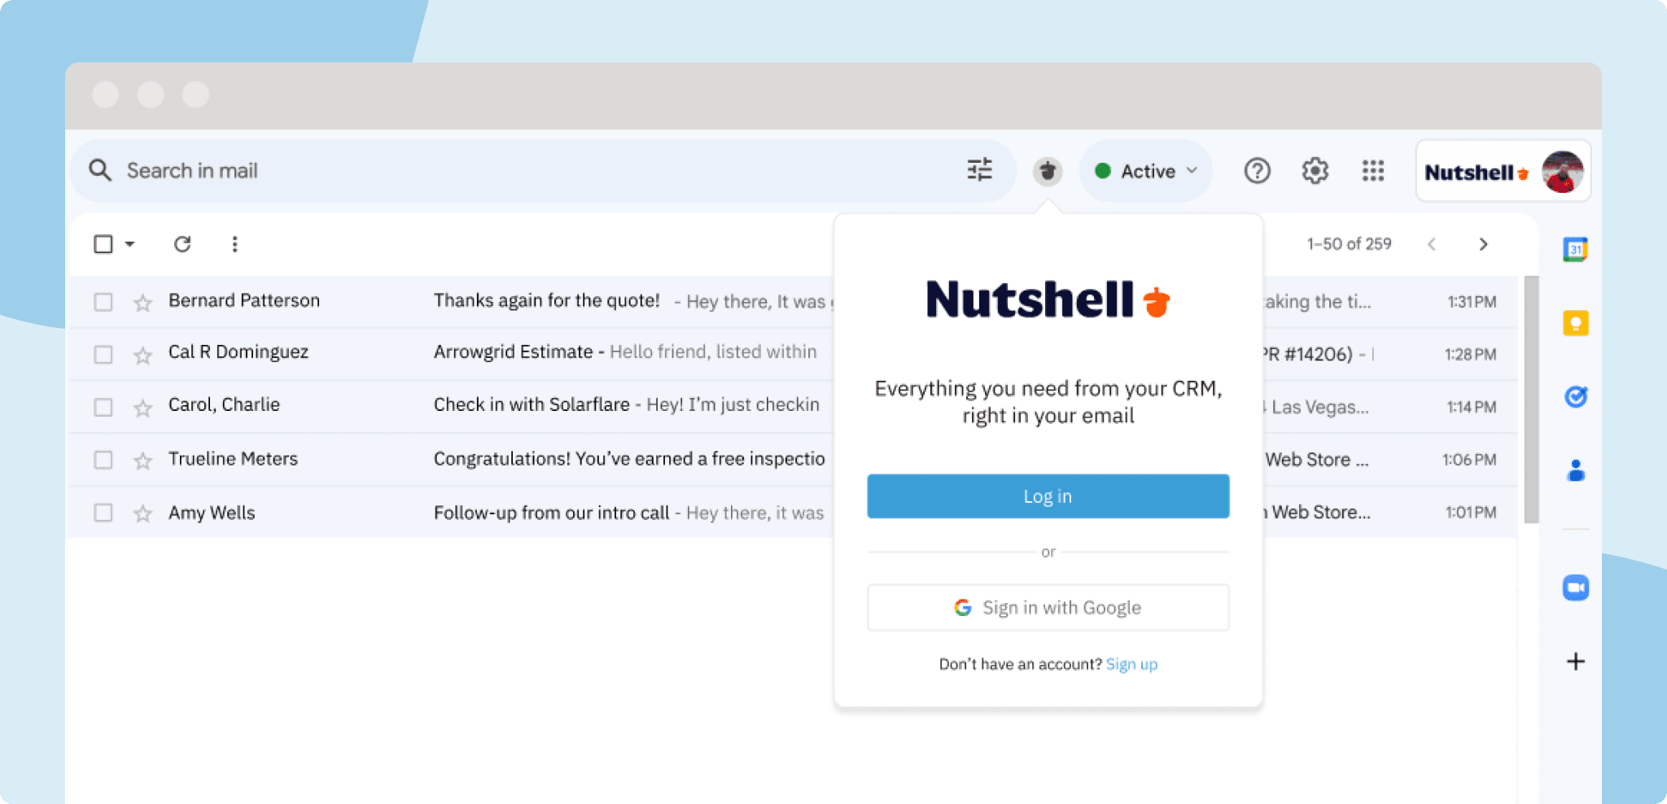The image size is (1667, 804).
Task: Open the More options three-dot menu
Action: tap(234, 244)
